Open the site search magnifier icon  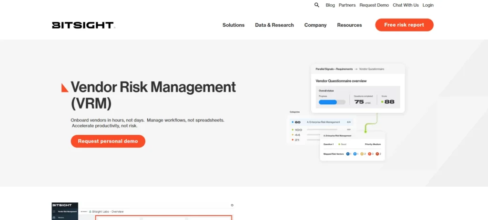(x=317, y=5)
